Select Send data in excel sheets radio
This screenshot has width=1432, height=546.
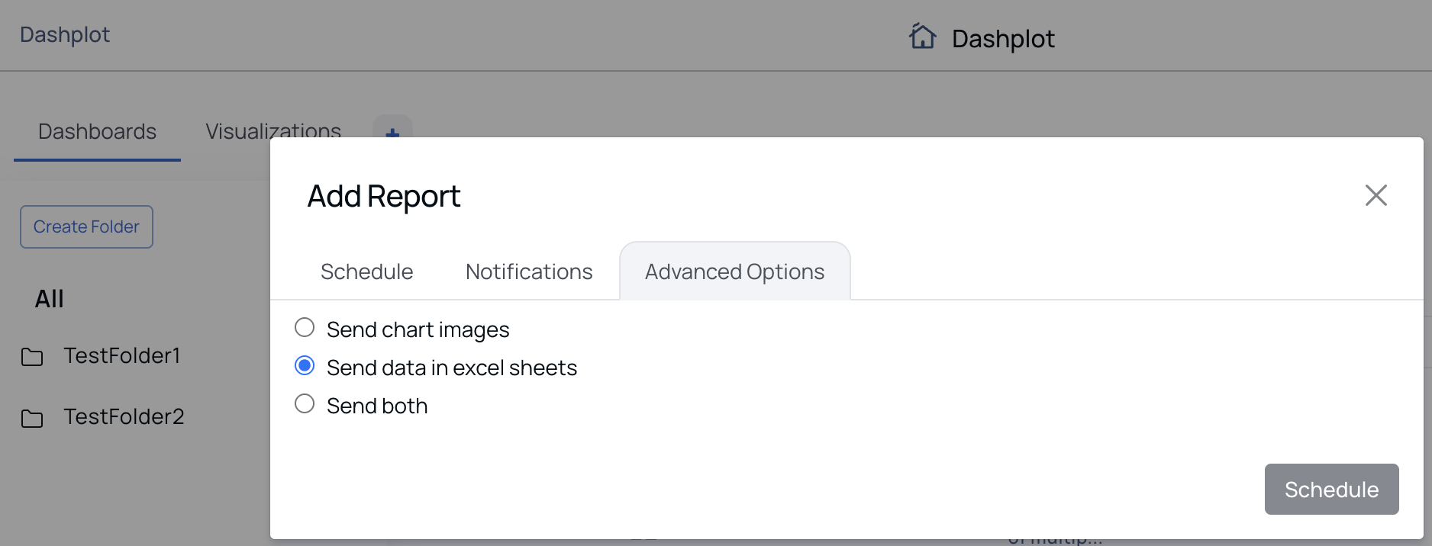[305, 366]
